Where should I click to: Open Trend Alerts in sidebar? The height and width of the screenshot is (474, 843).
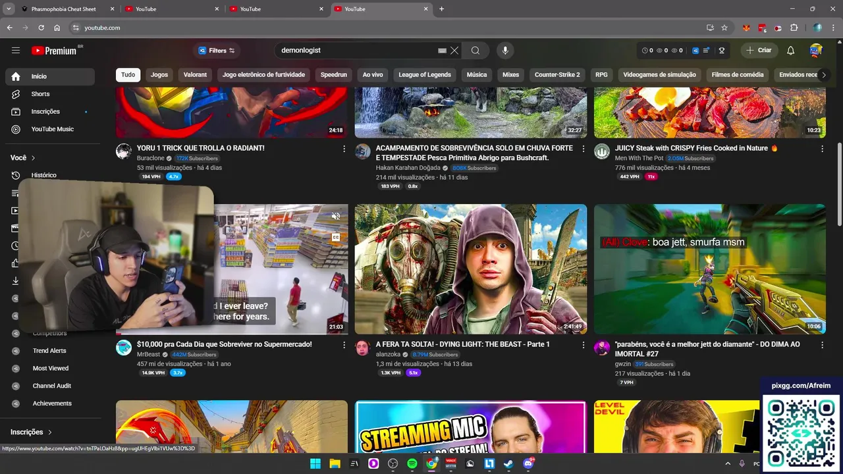click(49, 351)
